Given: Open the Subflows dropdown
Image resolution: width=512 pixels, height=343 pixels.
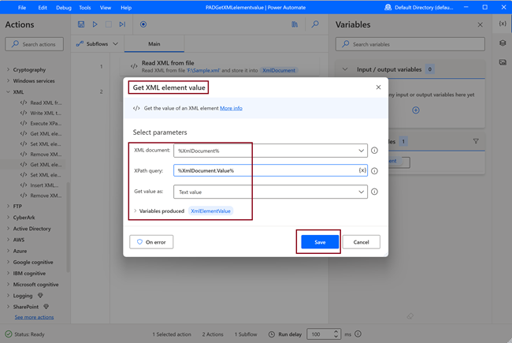Looking at the screenshot, I should [x=97, y=44].
